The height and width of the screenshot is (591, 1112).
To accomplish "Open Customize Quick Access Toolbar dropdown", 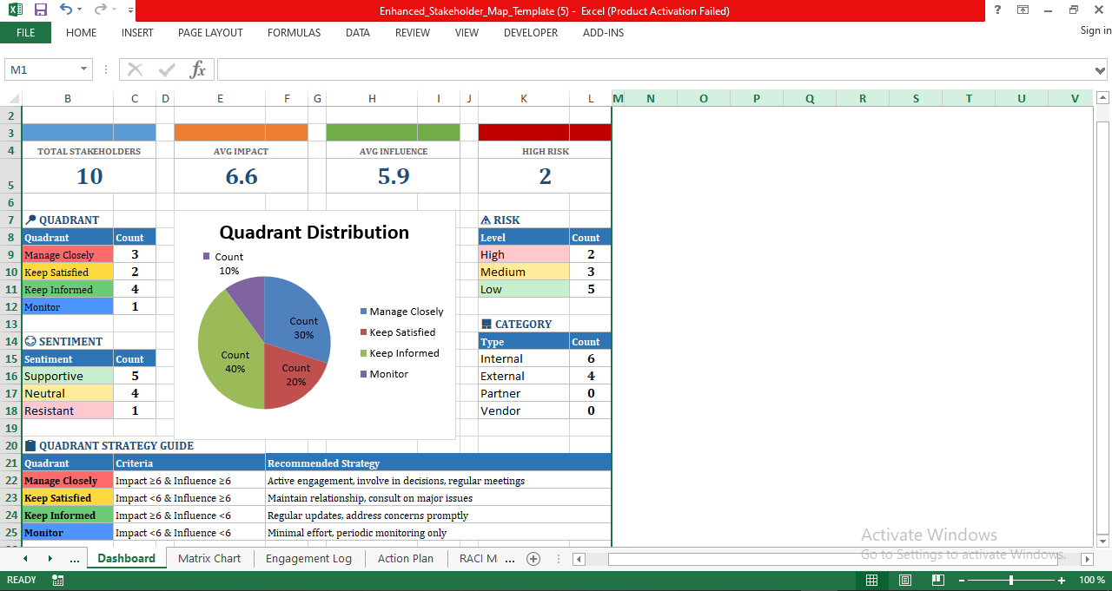I will [130, 11].
